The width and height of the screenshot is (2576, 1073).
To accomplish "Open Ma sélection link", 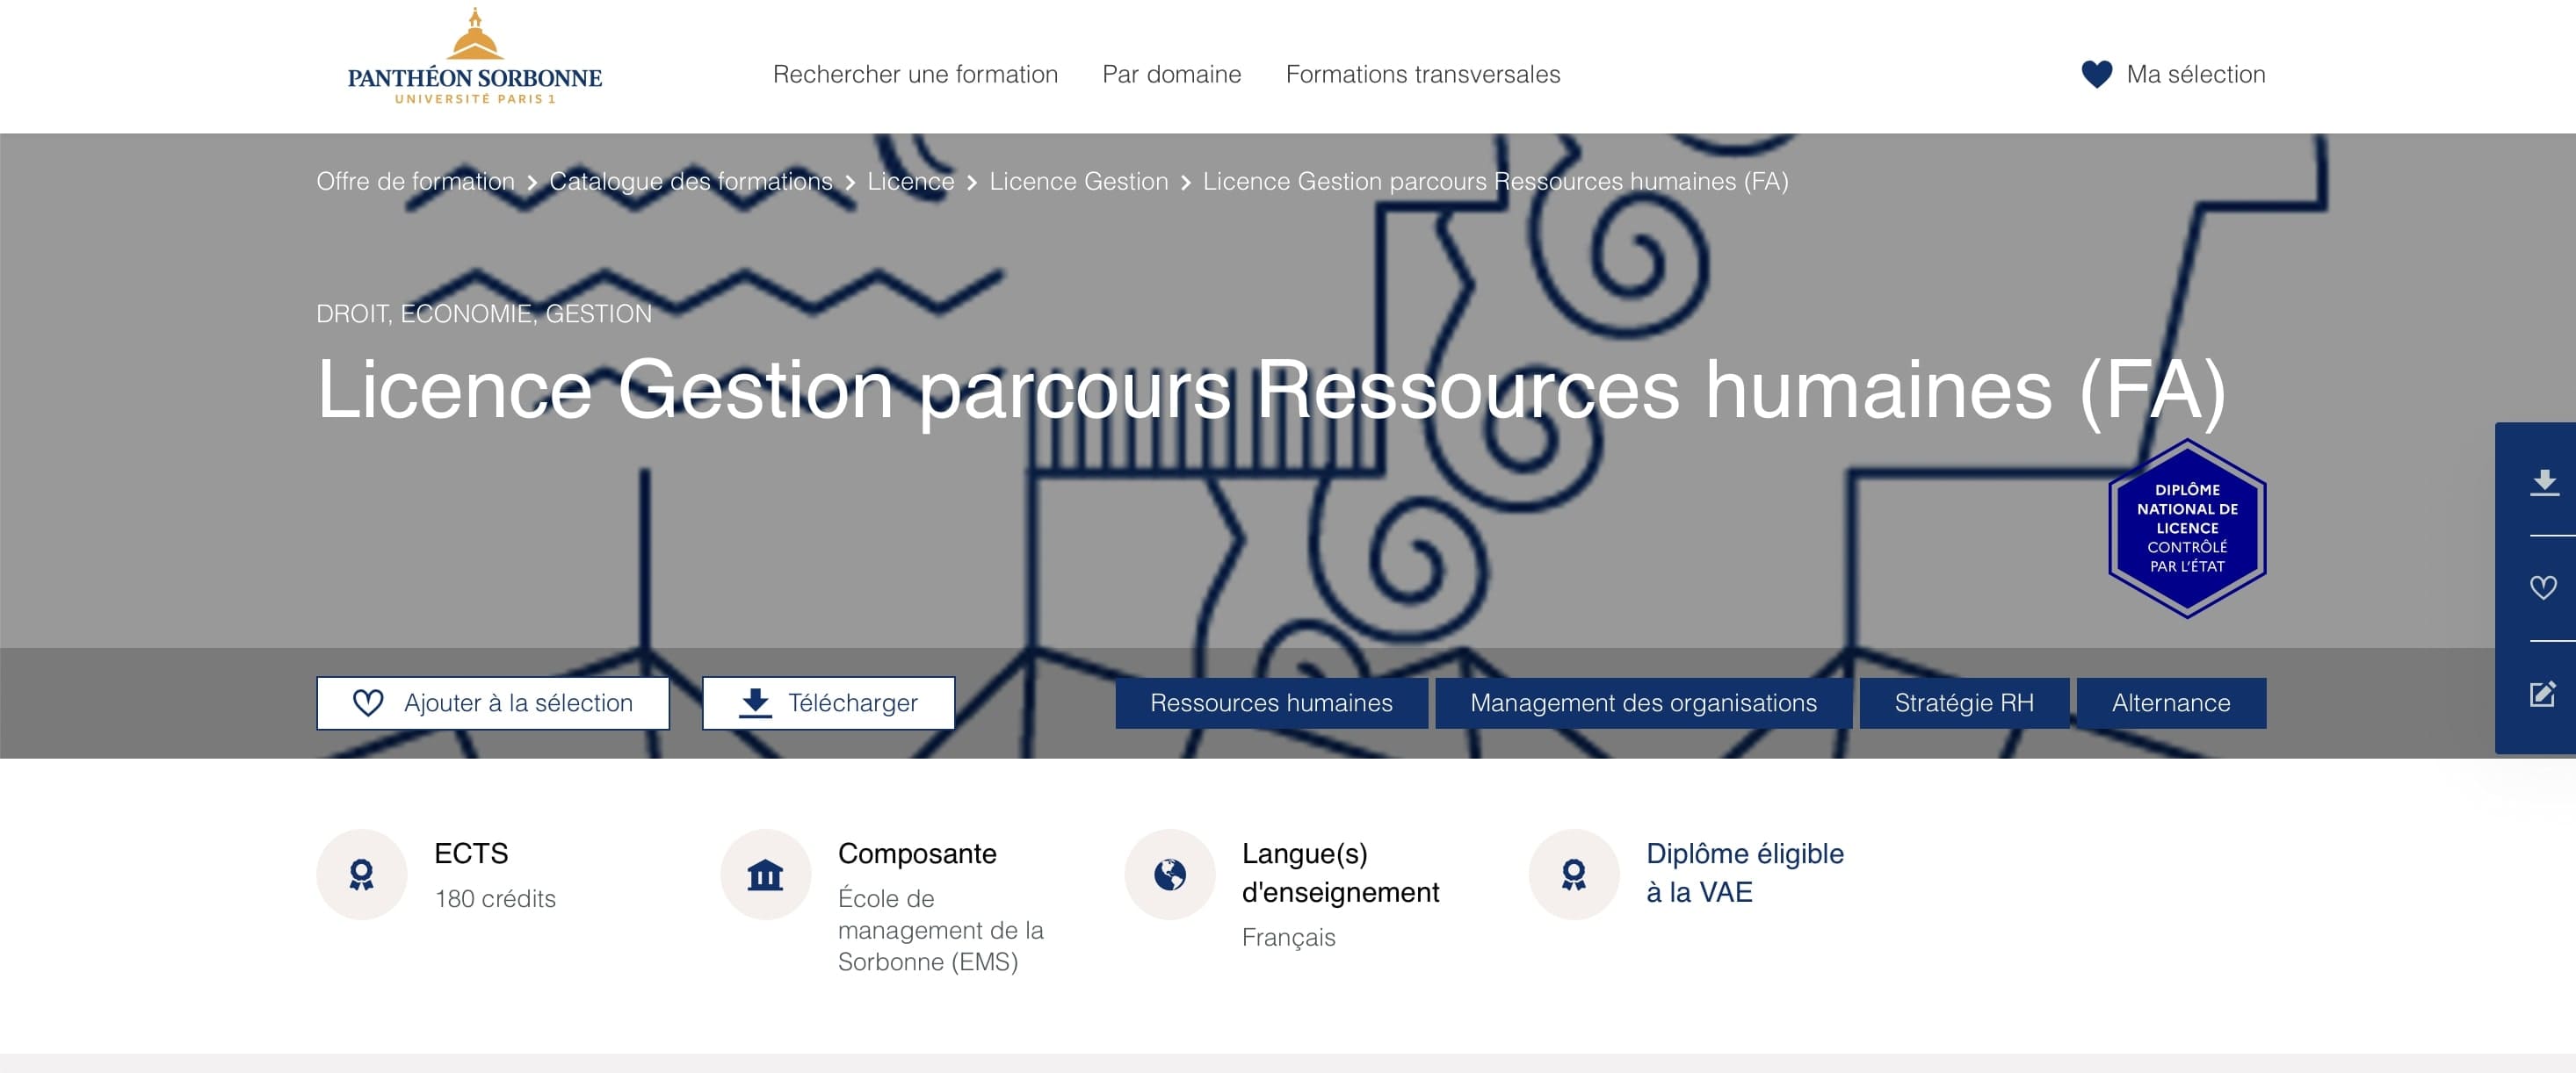I will coord(2195,74).
